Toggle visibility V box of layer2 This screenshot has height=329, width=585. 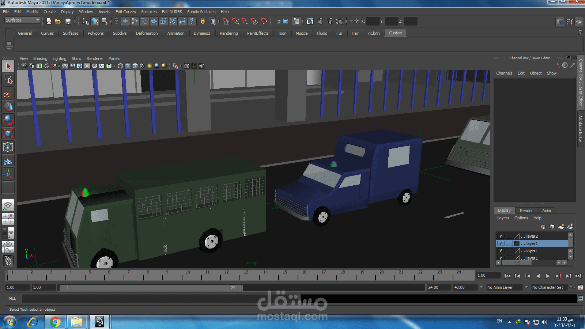pos(501,236)
